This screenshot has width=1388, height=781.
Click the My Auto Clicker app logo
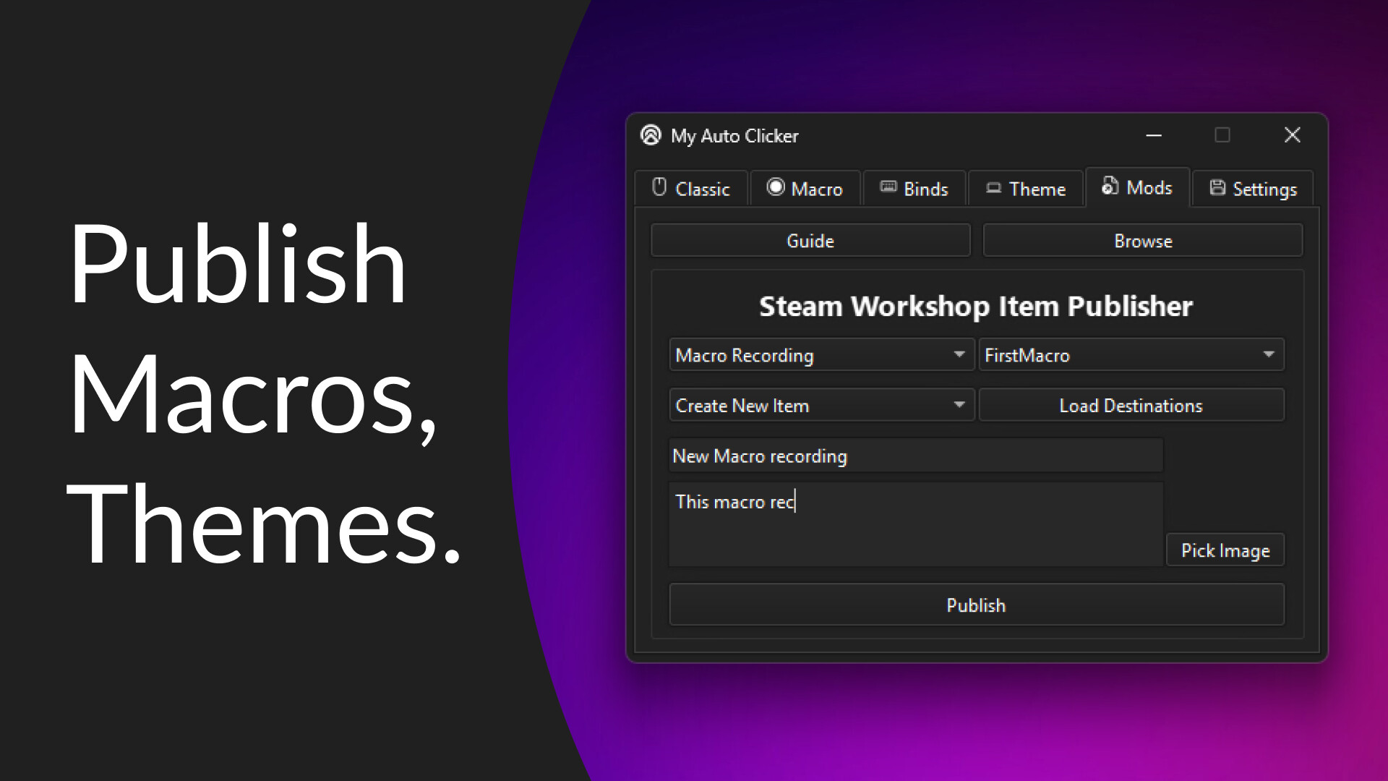[x=651, y=135]
